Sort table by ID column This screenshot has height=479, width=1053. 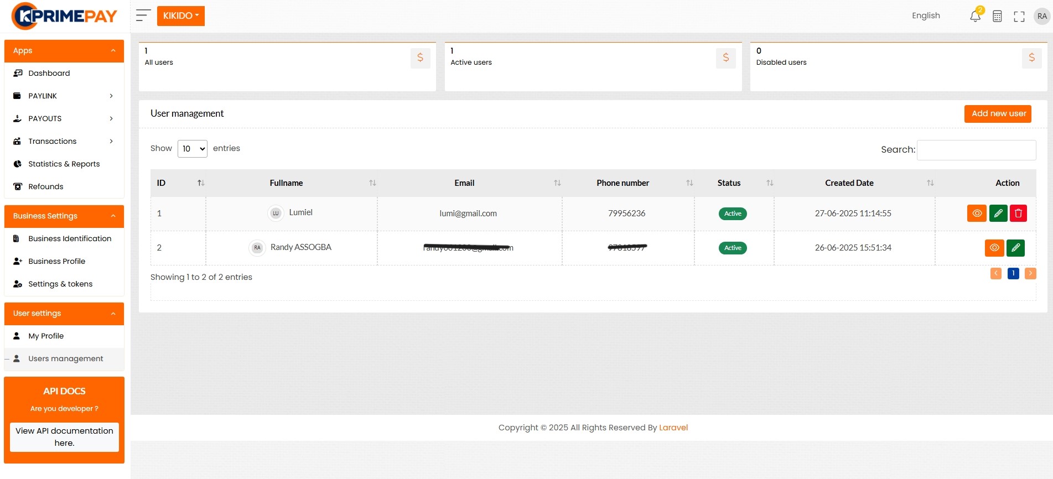(178, 183)
